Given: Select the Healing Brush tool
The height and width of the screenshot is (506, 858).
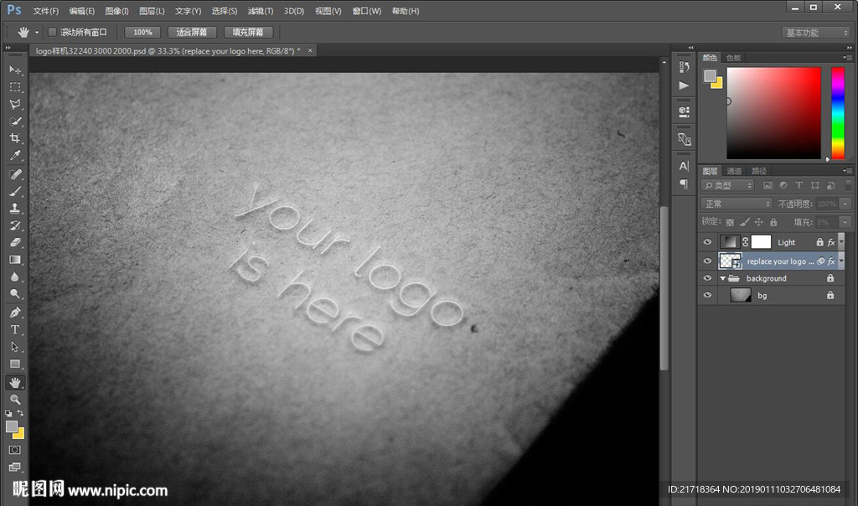Looking at the screenshot, I should pyautogui.click(x=15, y=174).
